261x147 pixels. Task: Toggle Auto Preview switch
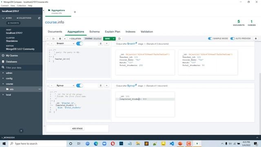click(x=232, y=38)
